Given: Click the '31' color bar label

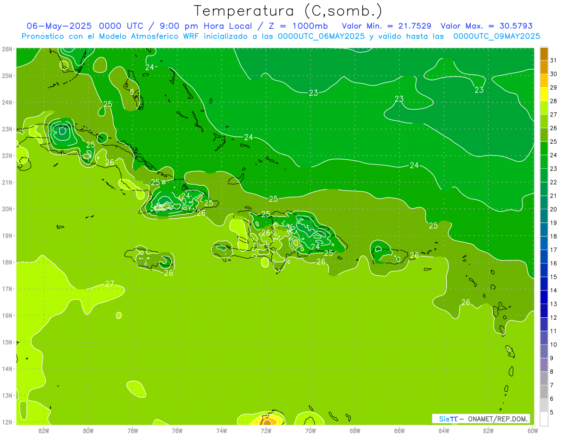Looking at the screenshot, I should 554,60.
